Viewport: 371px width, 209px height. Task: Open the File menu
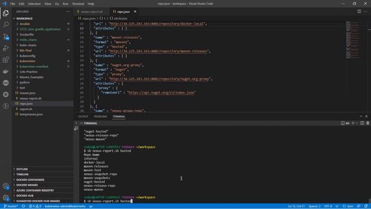coord(13,4)
